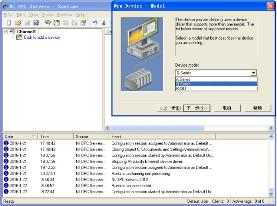
Task: Click the Properties toolbar icon
Action: click(83, 23)
